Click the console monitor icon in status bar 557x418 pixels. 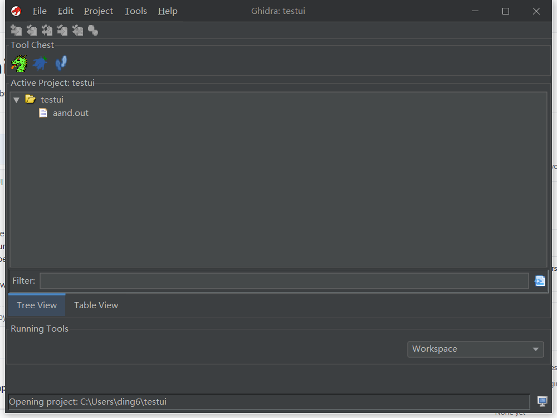542,402
